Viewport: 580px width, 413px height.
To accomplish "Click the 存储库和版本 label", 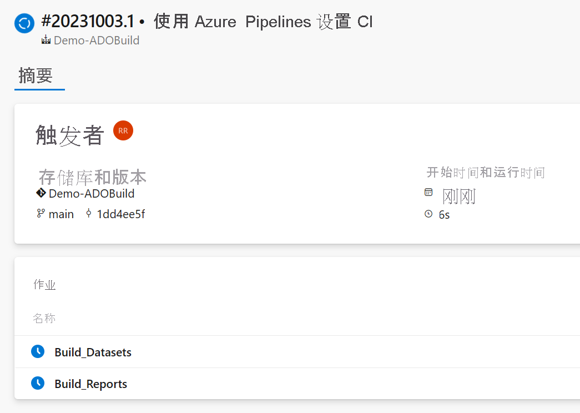I will [93, 177].
